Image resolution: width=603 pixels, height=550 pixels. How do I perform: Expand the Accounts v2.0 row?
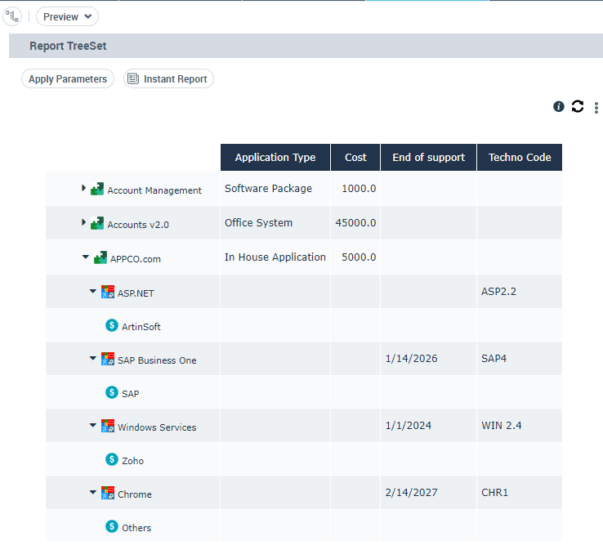click(x=83, y=223)
